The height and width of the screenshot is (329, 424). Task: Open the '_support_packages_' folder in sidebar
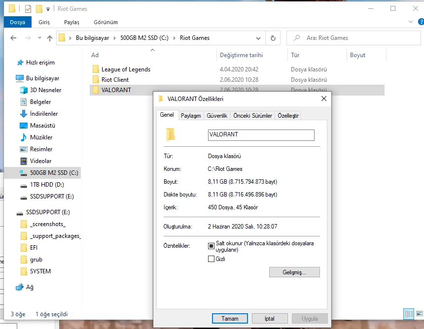coord(55,236)
